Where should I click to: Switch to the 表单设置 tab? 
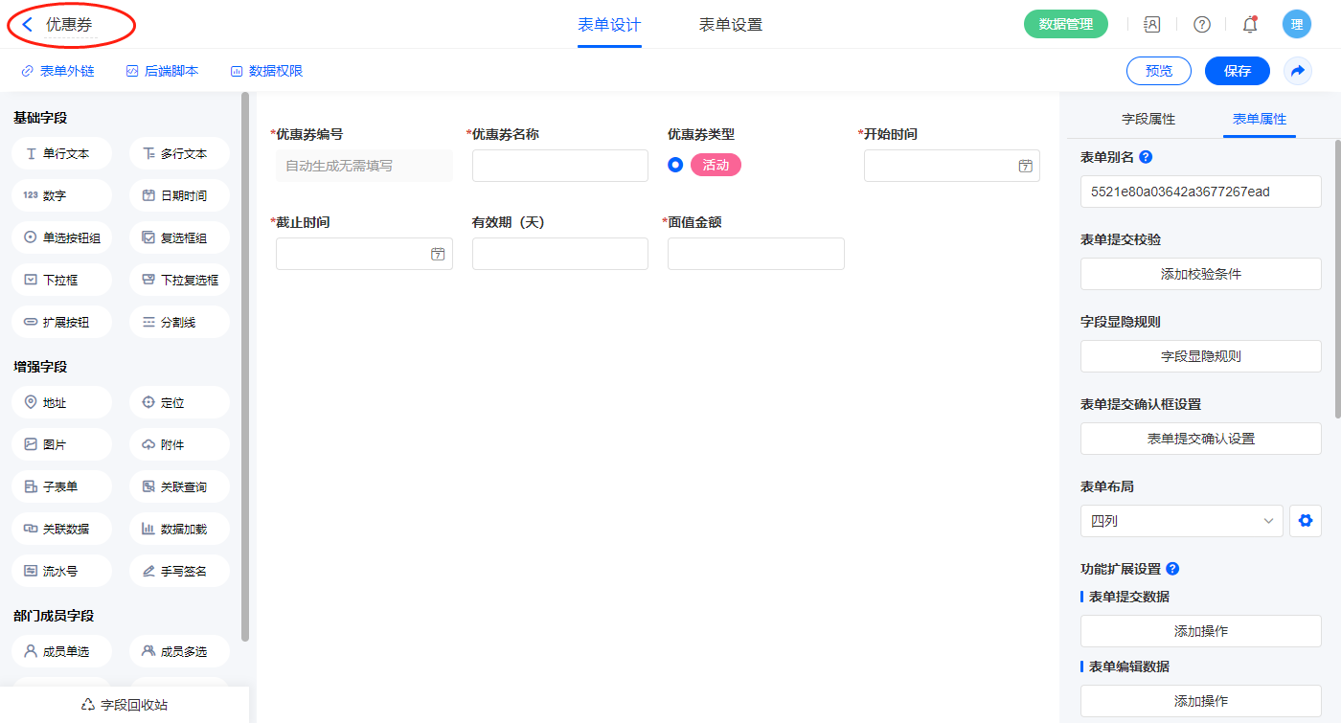pos(730,25)
